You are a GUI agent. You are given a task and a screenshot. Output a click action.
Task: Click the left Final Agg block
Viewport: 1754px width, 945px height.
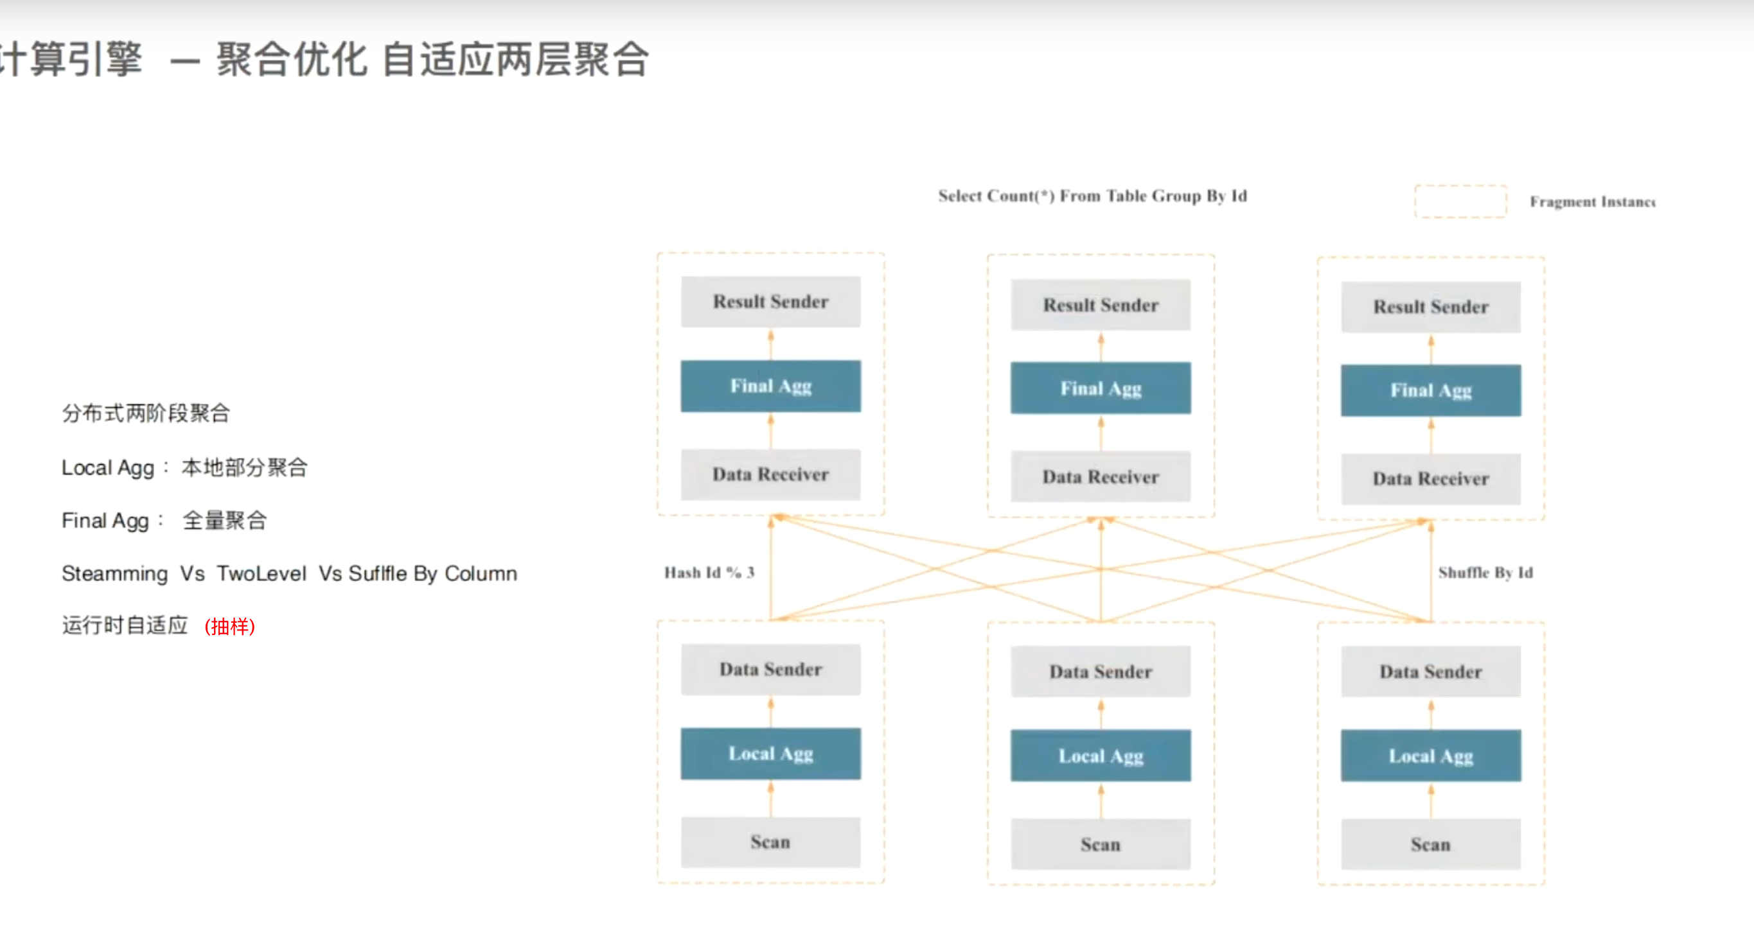point(770,386)
